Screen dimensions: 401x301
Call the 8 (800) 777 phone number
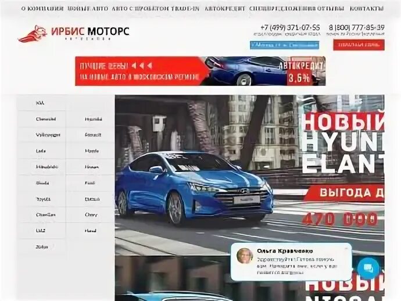[356, 27]
